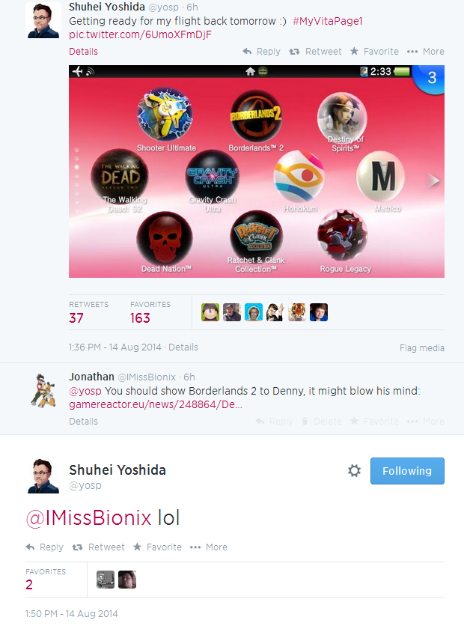Open the More menu of the top tweet
Viewport: 464px width, 626px height.
coord(425,52)
